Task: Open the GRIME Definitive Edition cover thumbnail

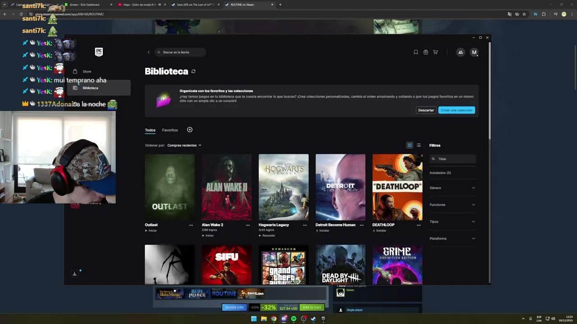Action: click(397, 265)
